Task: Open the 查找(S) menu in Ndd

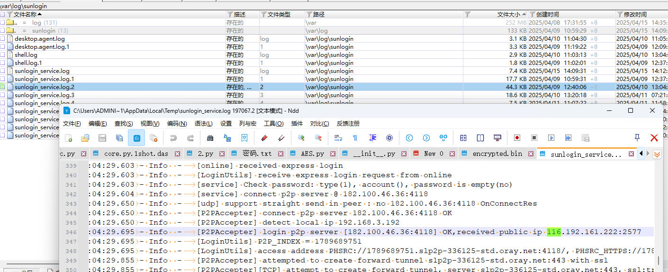Action: [124, 124]
